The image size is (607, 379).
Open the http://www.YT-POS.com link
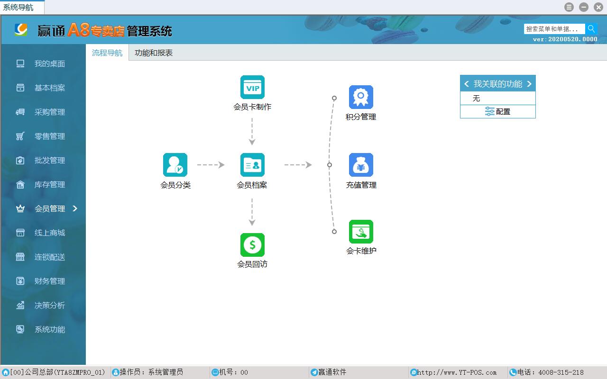(457, 372)
